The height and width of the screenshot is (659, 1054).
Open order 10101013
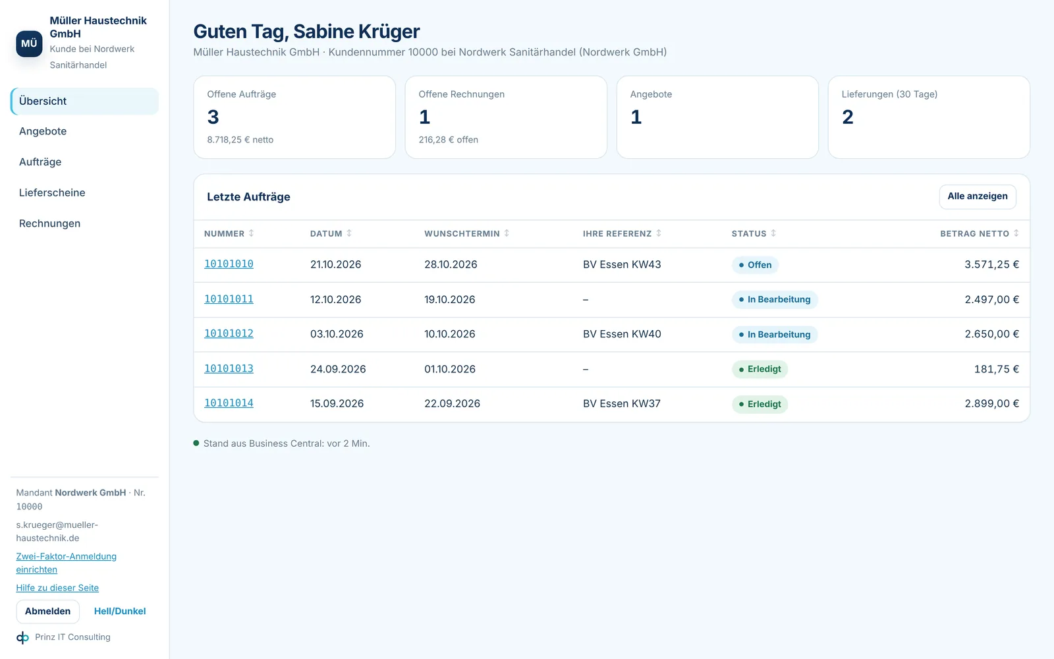click(x=229, y=368)
